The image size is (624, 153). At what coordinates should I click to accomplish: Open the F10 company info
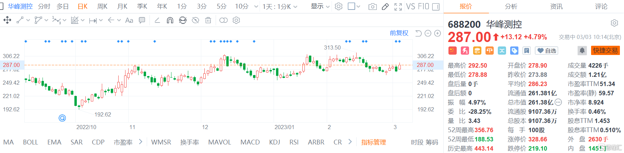(423, 6)
